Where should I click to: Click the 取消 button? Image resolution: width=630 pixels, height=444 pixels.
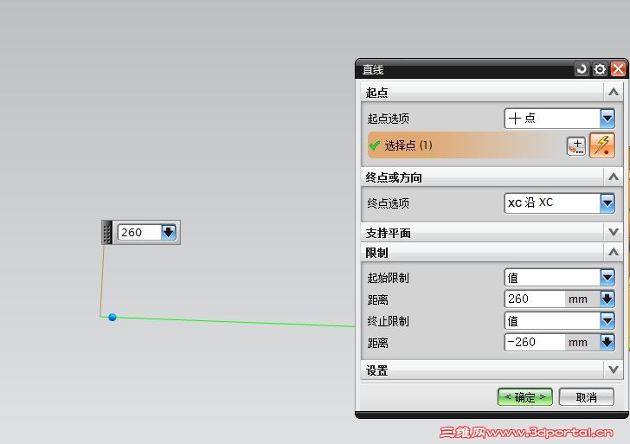[586, 397]
